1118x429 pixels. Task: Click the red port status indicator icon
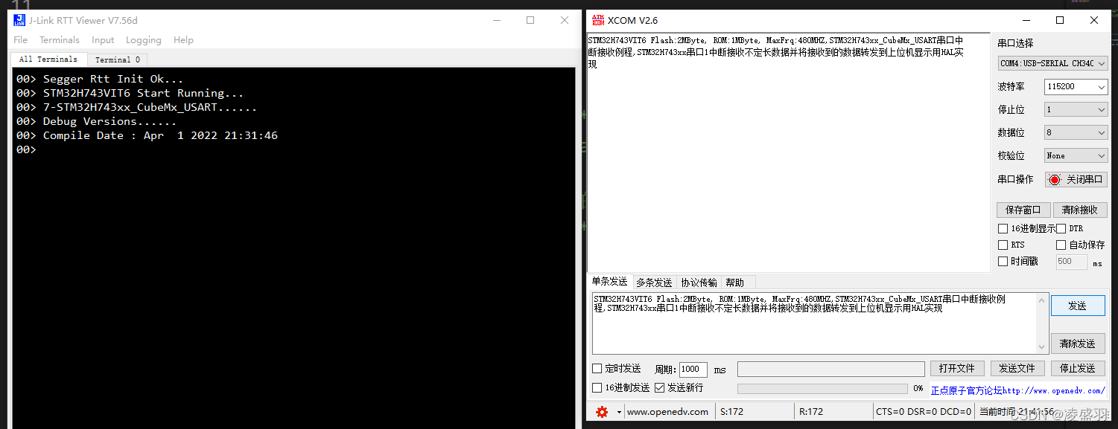click(1055, 180)
